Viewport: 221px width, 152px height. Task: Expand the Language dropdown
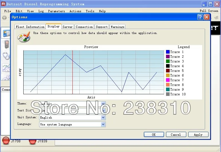tap(103, 124)
